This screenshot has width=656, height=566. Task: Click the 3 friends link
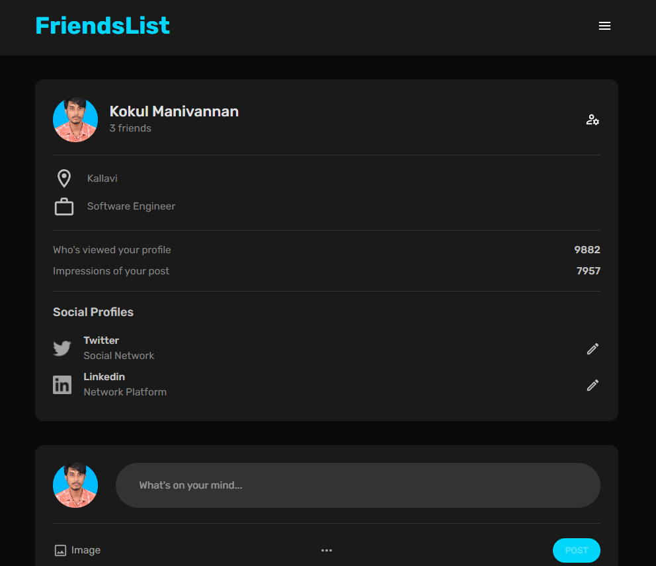click(x=130, y=128)
